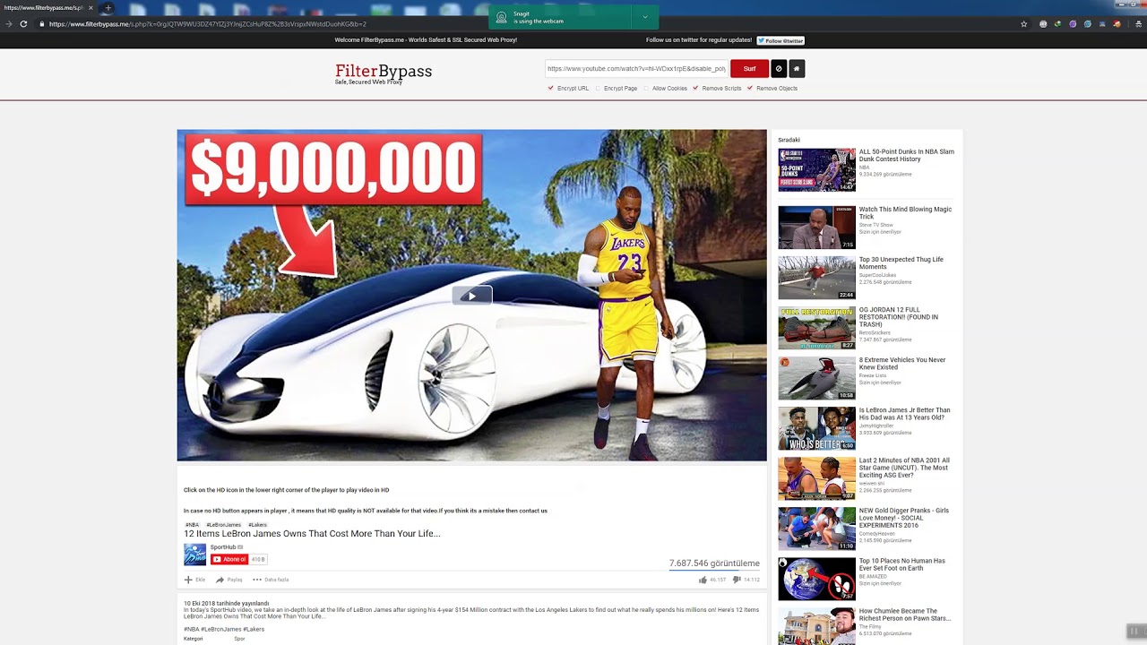Select the active filterbypass.me browser tab
1147x645 pixels.
click(47, 8)
